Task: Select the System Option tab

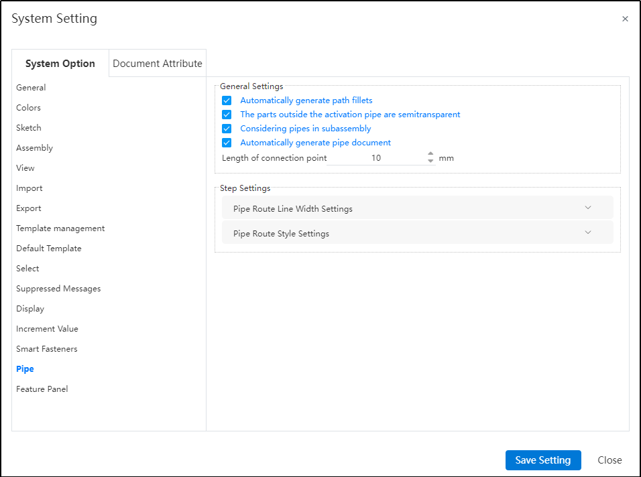Action: coord(60,64)
